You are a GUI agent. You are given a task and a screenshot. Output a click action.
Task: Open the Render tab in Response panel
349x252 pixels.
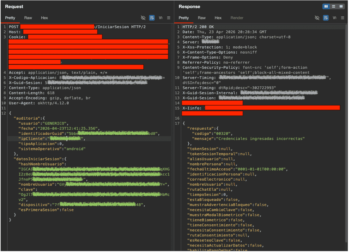pos(237,18)
